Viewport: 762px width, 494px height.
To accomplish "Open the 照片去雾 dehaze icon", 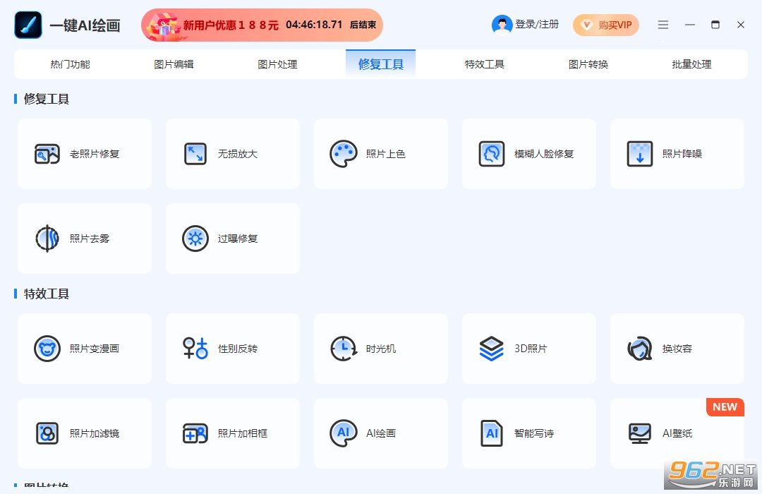I will [47, 239].
